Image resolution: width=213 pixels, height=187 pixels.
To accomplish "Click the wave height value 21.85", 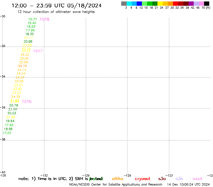I will pyautogui.click(x=11, y=117).
